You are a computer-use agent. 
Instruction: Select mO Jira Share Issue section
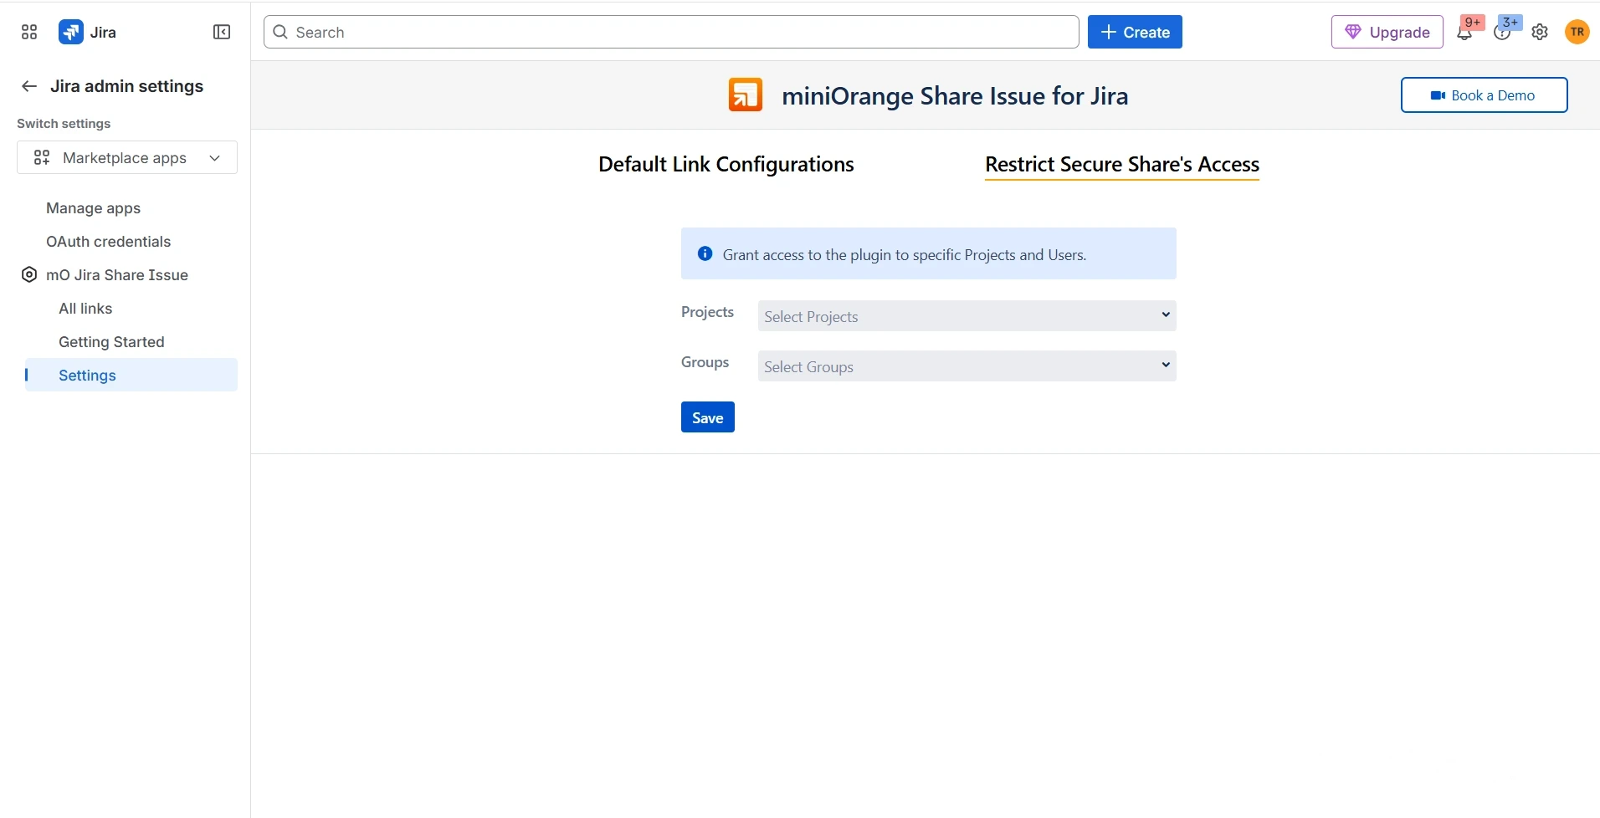[117, 274]
